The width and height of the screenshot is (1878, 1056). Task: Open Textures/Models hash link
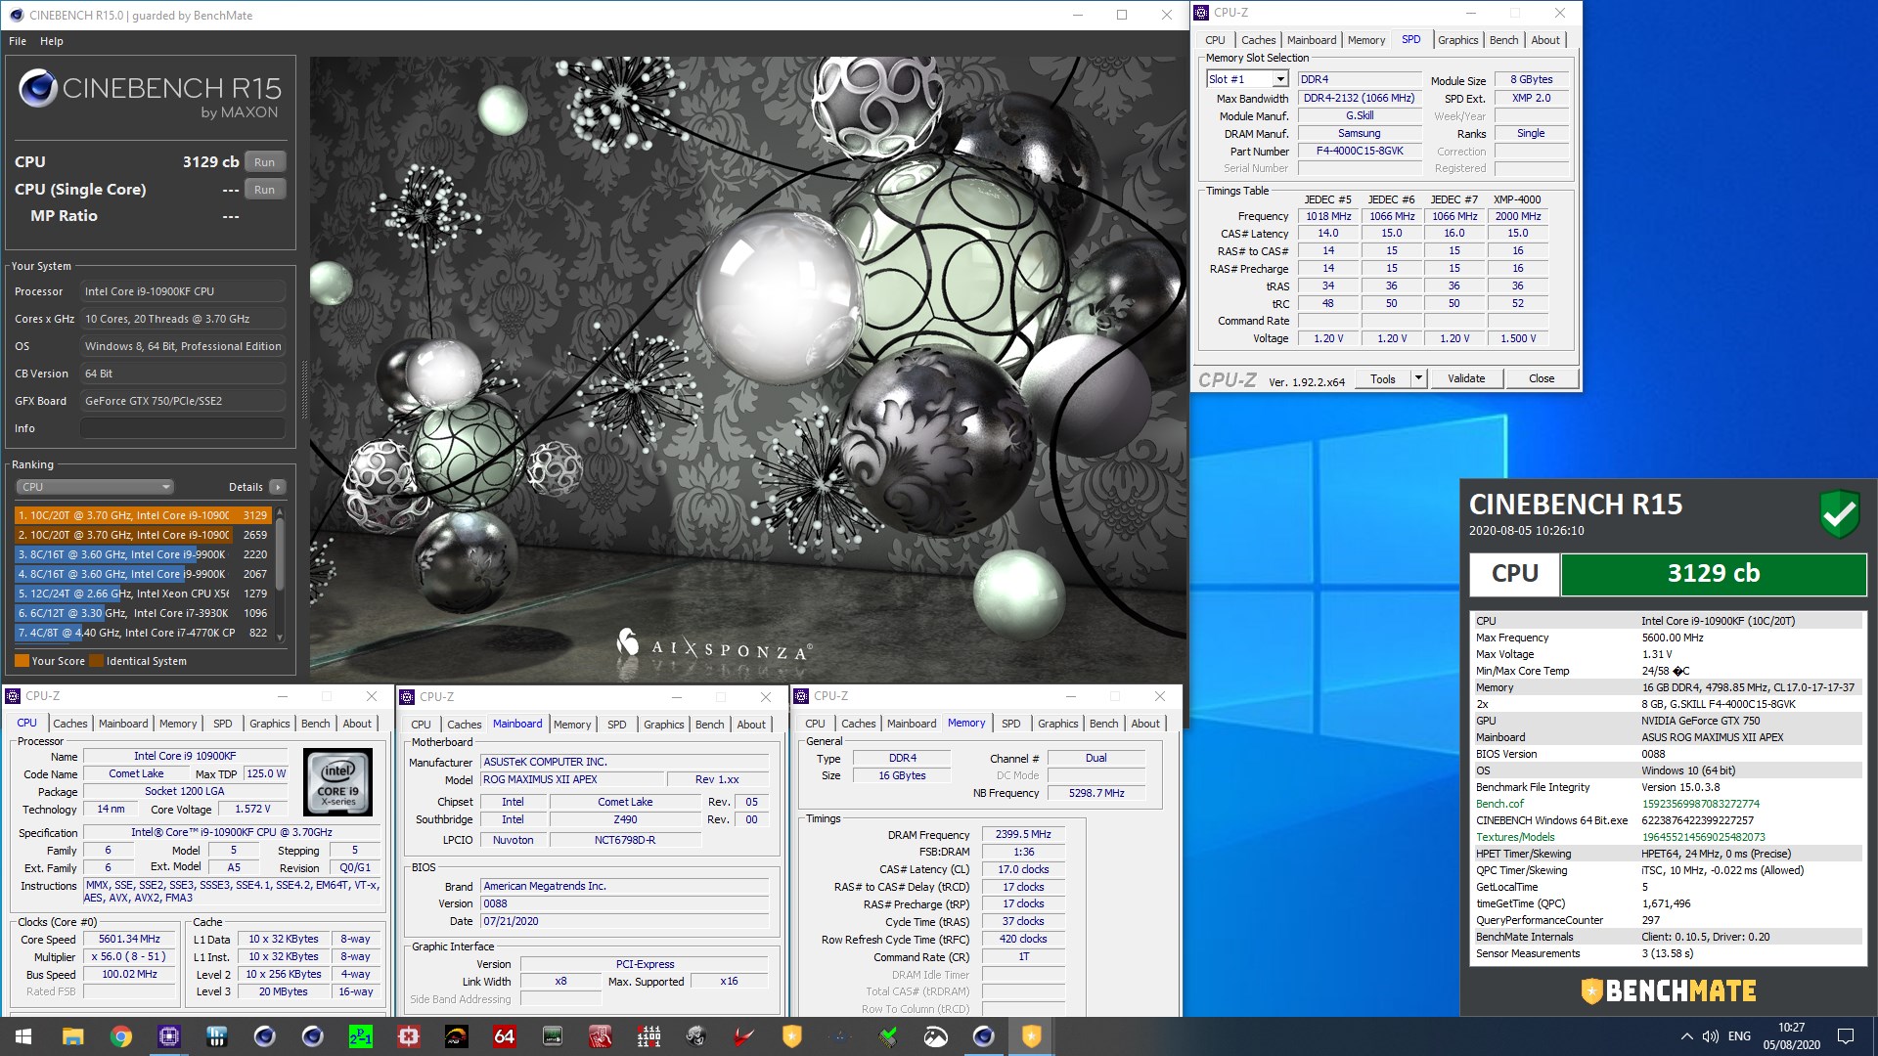(x=1703, y=837)
